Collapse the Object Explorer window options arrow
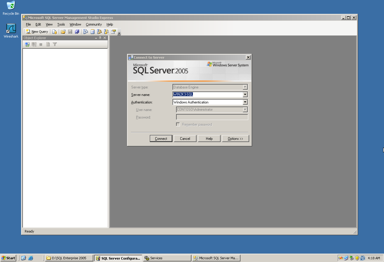The image size is (384, 262). click(95, 38)
